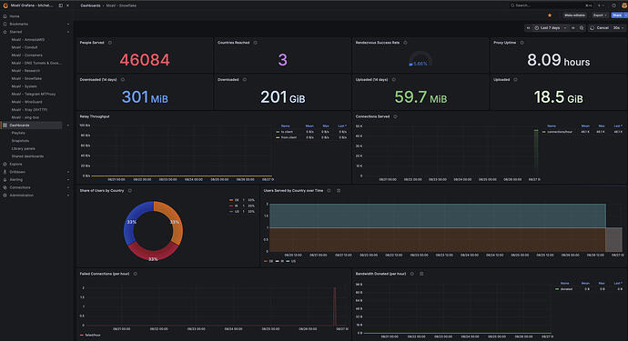Expand the Bookmarks section in sidebar
The image size is (628, 341).
pos(68,24)
